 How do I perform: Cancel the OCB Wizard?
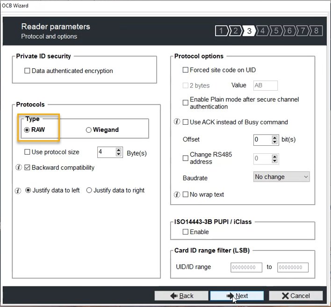coord(295,296)
